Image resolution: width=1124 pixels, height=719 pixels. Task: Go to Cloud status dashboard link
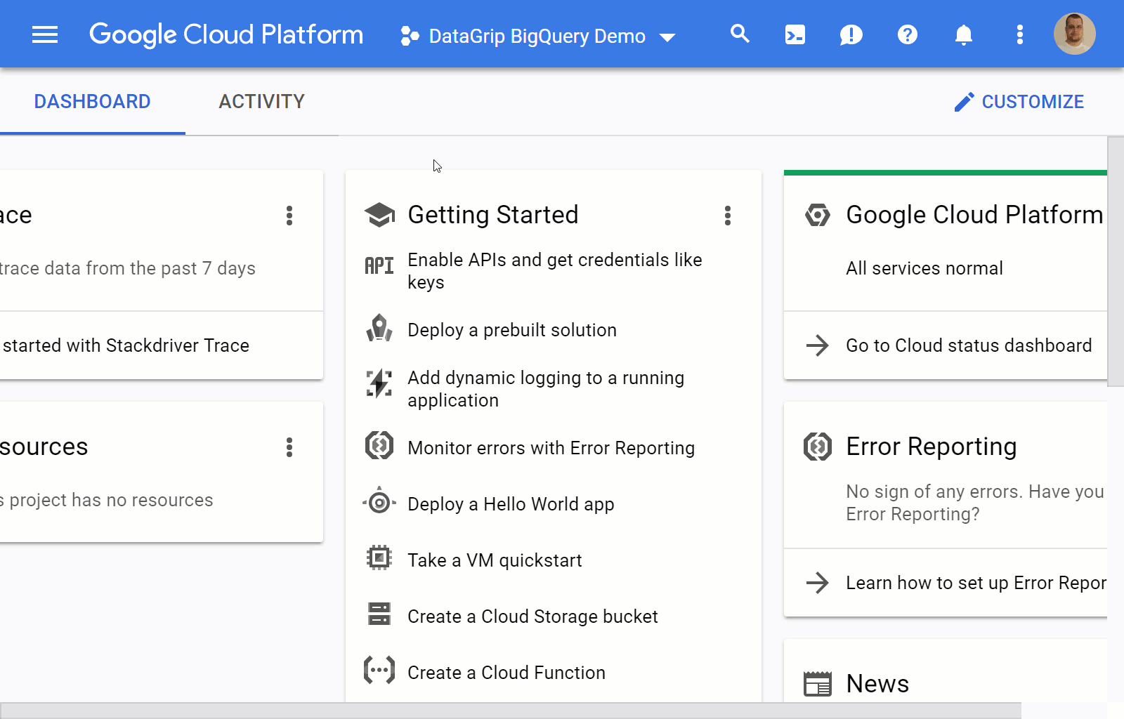point(968,345)
